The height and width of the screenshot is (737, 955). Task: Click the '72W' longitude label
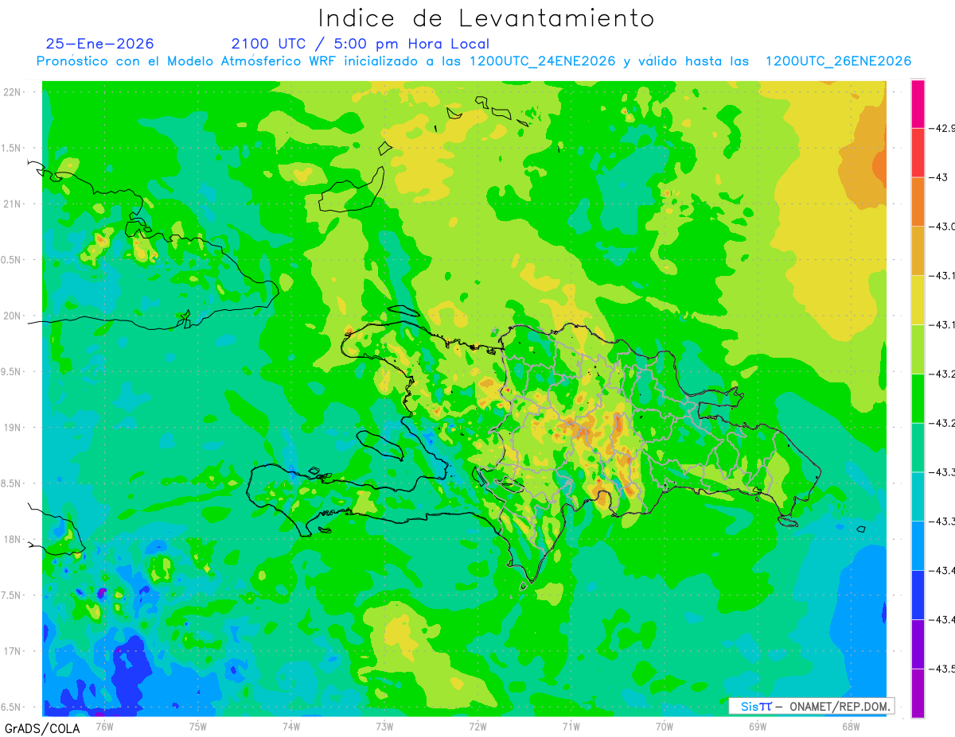pos(477,726)
